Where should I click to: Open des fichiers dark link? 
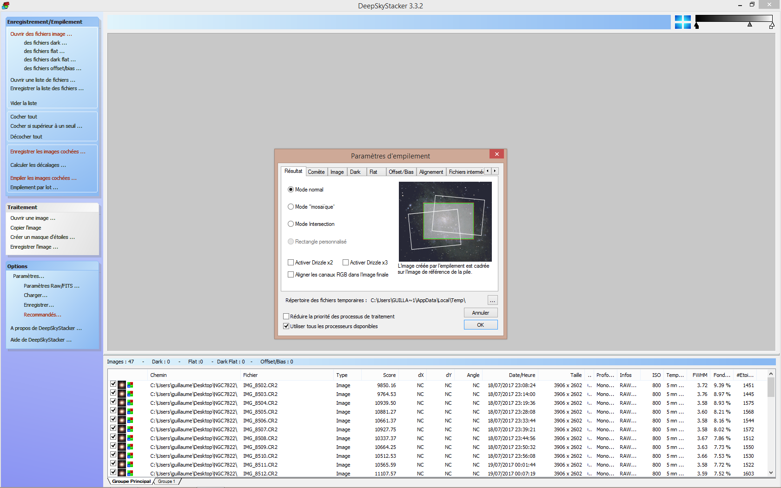pos(45,43)
